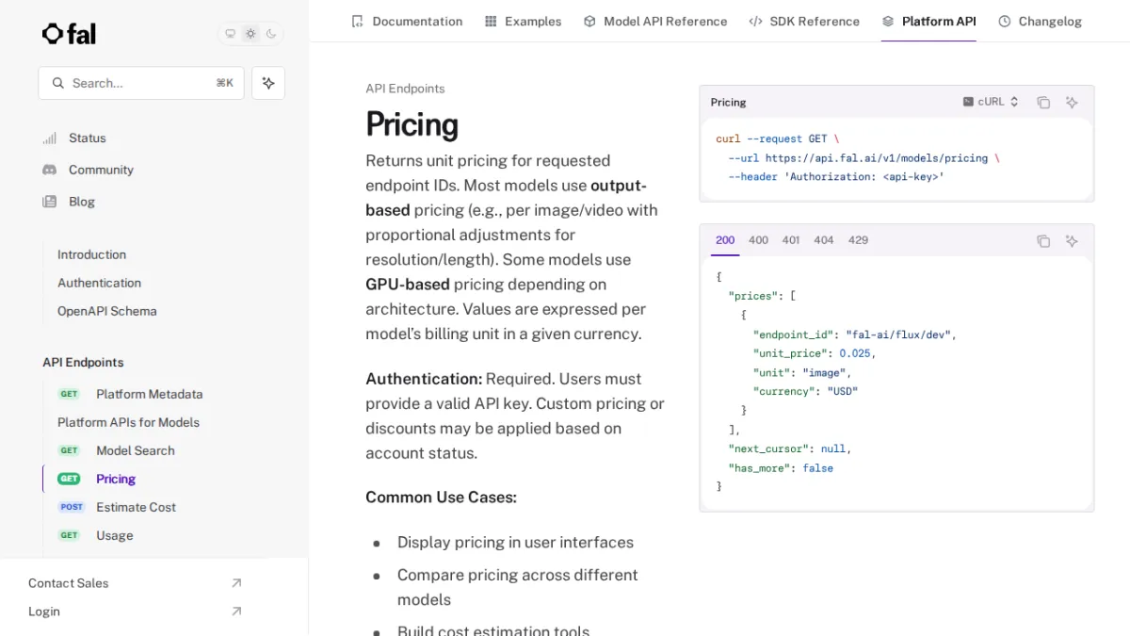Image resolution: width=1130 pixels, height=636 pixels.
Task: Open the SDK Reference tab
Action: click(x=804, y=21)
